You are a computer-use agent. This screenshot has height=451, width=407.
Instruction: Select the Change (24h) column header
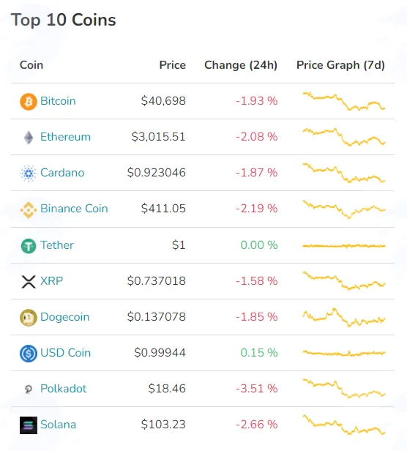[241, 65]
